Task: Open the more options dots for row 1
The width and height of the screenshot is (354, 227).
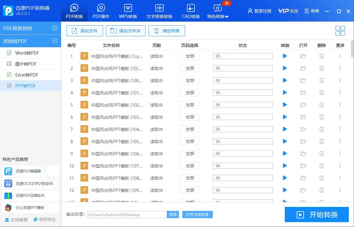Action: pyautogui.click(x=340, y=56)
